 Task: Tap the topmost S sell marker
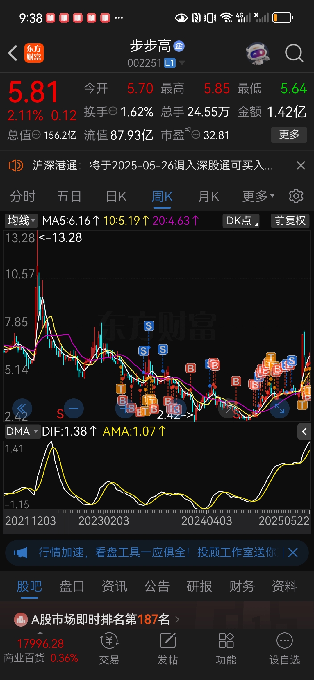click(x=149, y=326)
